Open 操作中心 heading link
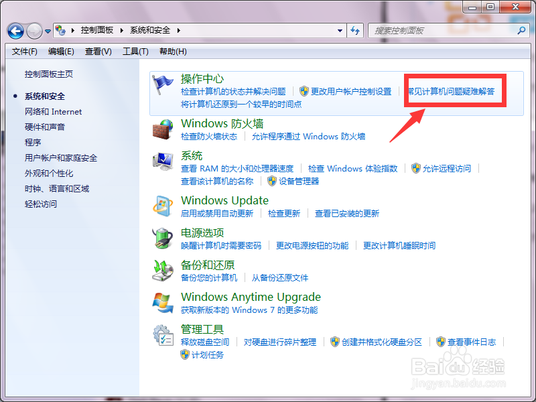Screen dimensions: 536x402 [x=202, y=78]
